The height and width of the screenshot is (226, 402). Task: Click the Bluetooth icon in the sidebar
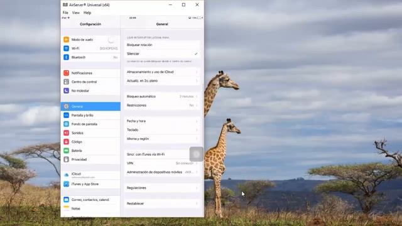(66, 57)
